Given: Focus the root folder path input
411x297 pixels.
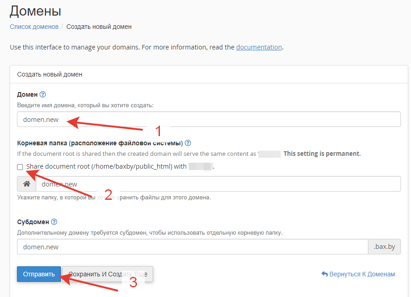Looking at the screenshot, I should point(218,184).
